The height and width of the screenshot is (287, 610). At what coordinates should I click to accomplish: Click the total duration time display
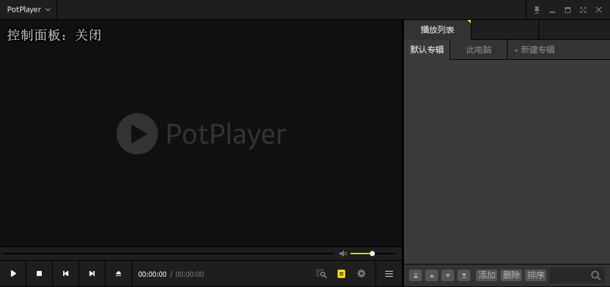pyautogui.click(x=189, y=274)
